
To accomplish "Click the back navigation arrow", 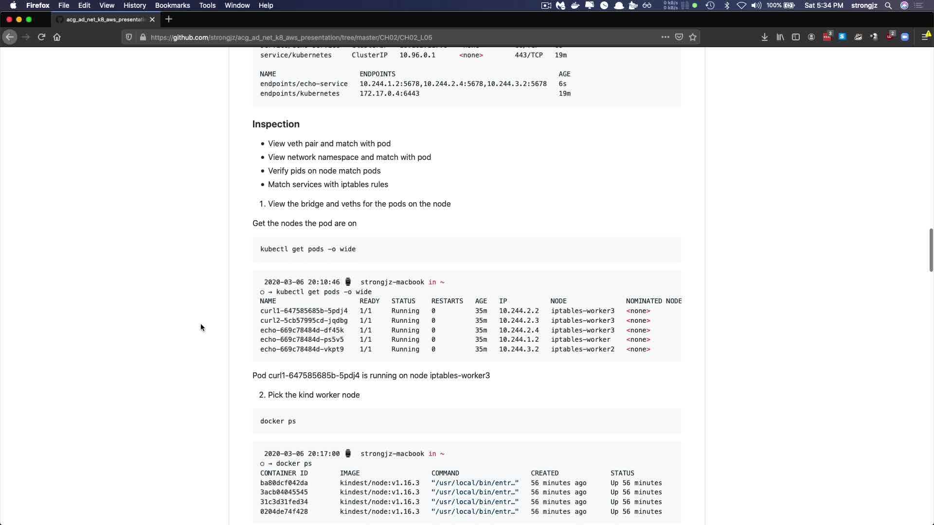I will coord(10,37).
